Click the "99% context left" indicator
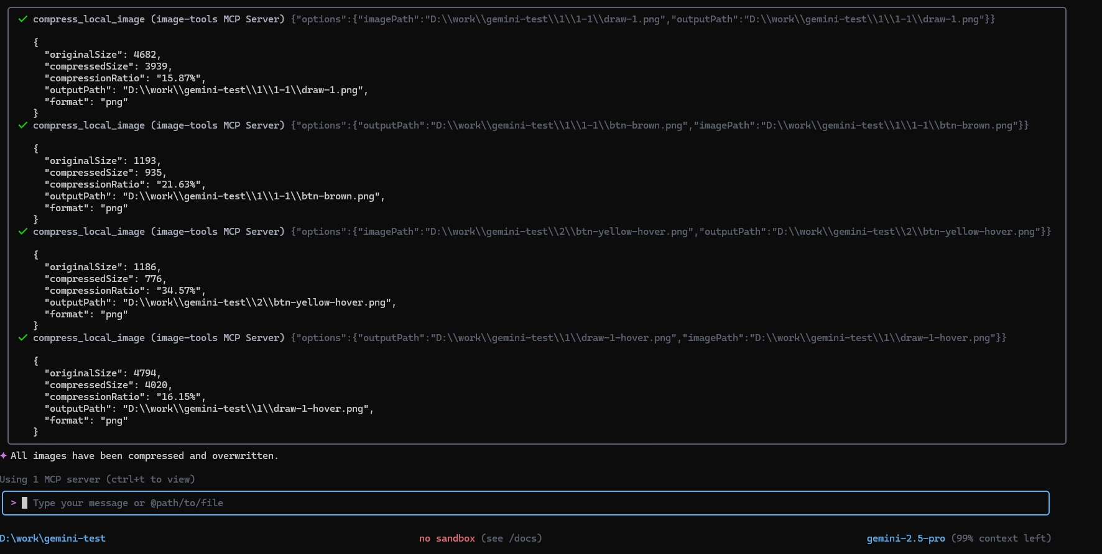Viewport: 1102px width, 554px height. click(x=1001, y=538)
